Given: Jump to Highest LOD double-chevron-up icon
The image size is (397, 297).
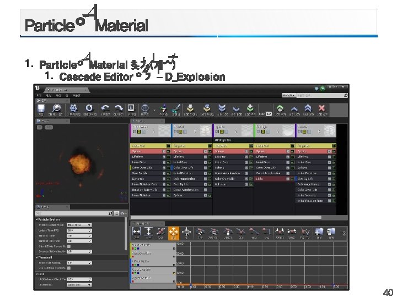Looking at the screenshot, I should [x=308, y=108].
